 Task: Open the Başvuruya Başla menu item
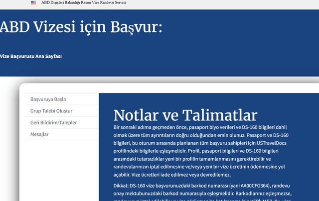coord(62,99)
